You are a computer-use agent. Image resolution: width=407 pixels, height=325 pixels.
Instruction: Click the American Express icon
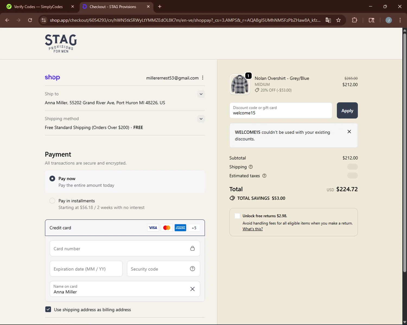180,228
